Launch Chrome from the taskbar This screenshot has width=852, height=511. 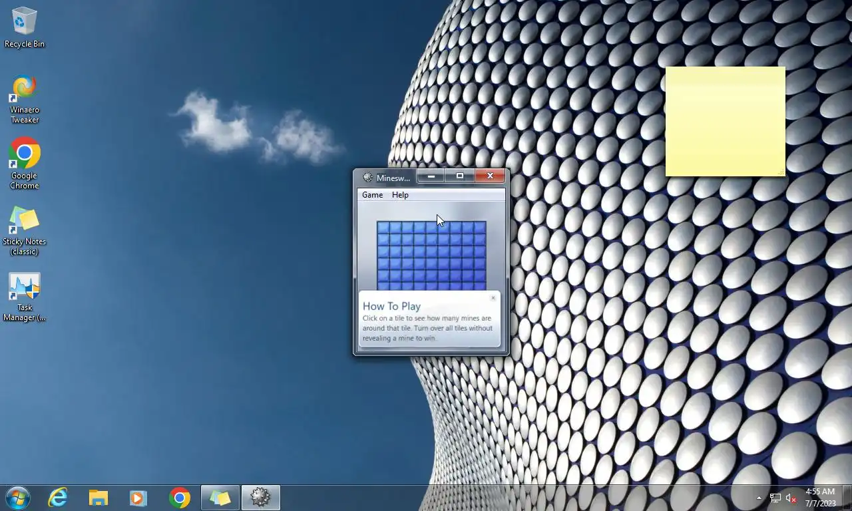point(179,498)
